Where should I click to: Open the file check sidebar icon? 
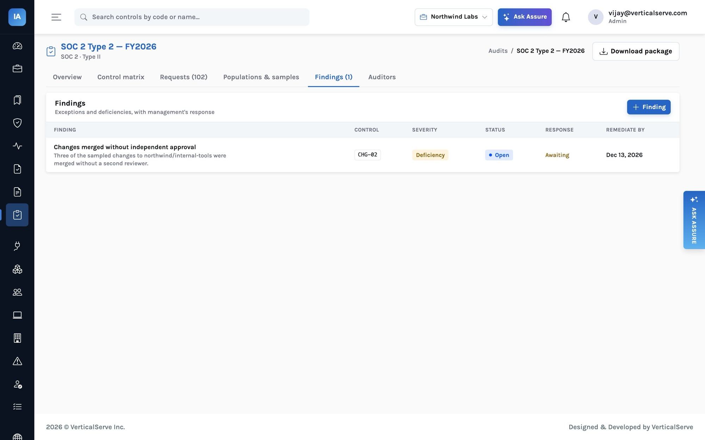[17, 169]
